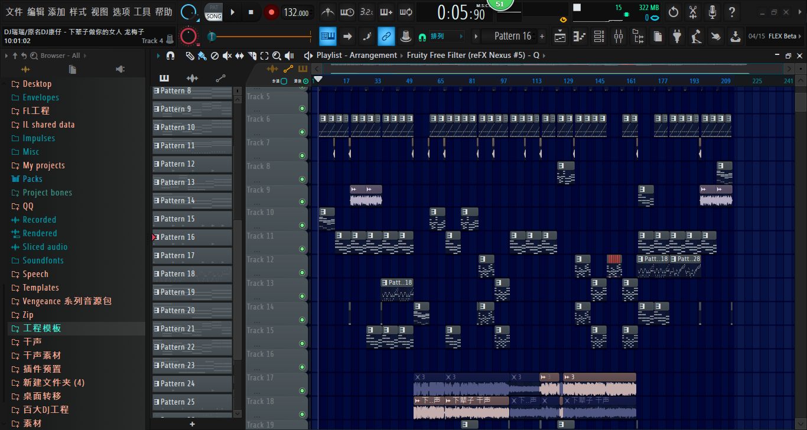807x430 pixels.
Task: Toggle PAT/SONG mode switch
Action: pyautogui.click(x=213, y=12)
